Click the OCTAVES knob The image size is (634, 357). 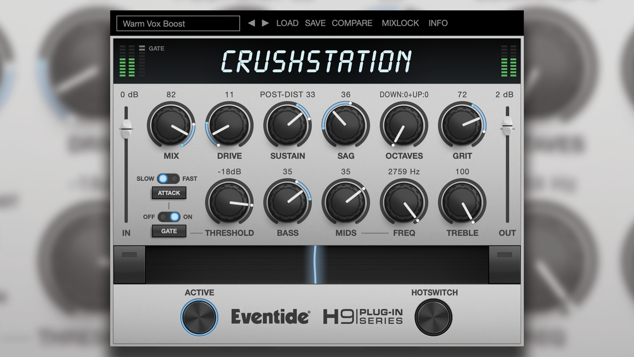click(x=404, y=124)
